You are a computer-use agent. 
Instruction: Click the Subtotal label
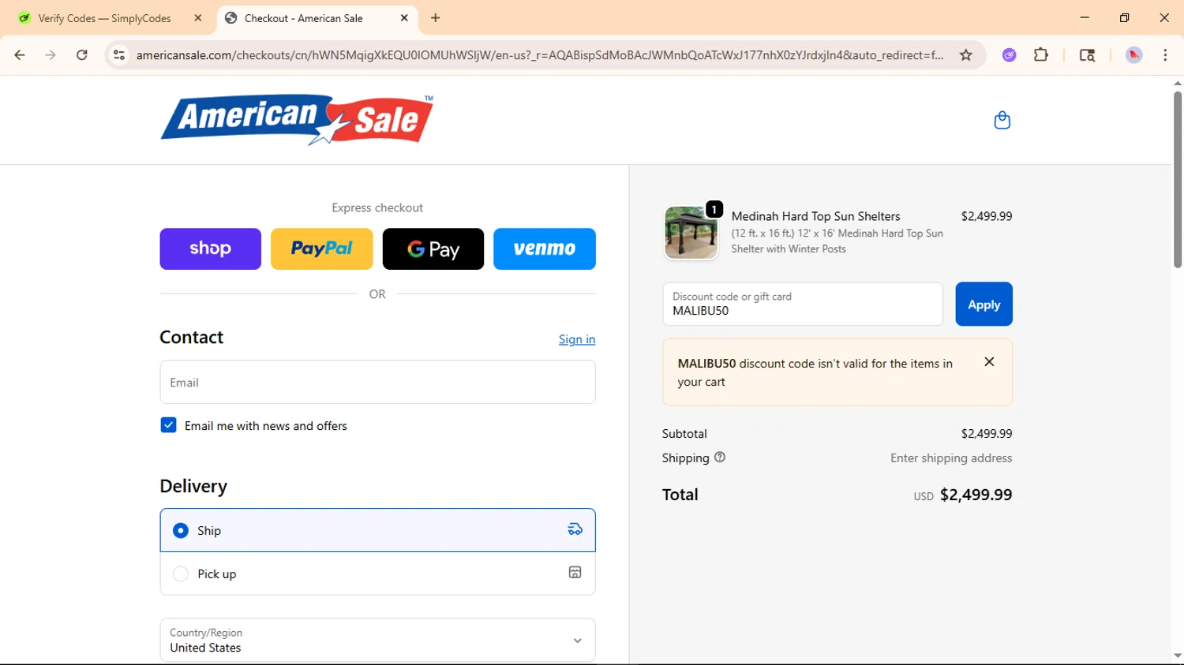[684, 433]
